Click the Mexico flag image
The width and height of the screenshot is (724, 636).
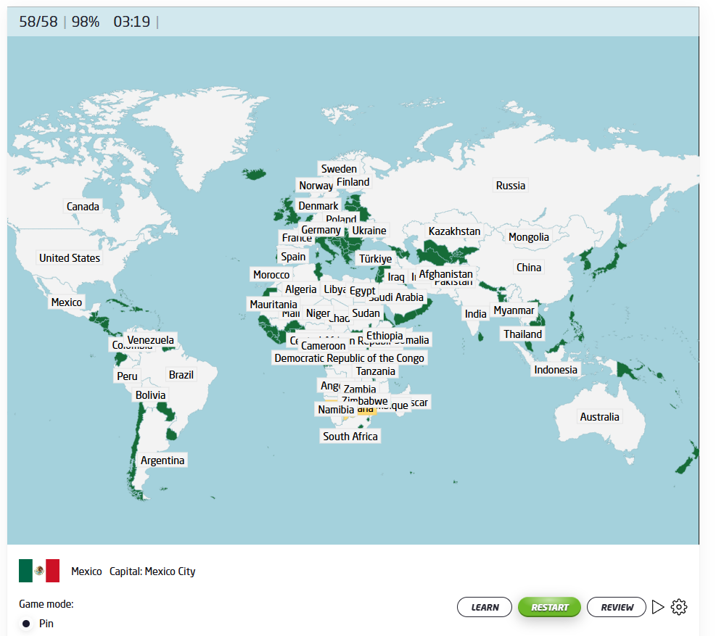coord(39,571)
